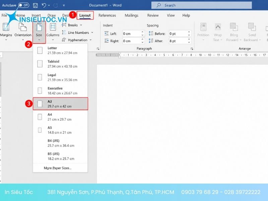
Task: Increase the Indent Left value
Action: pos(142,32)
